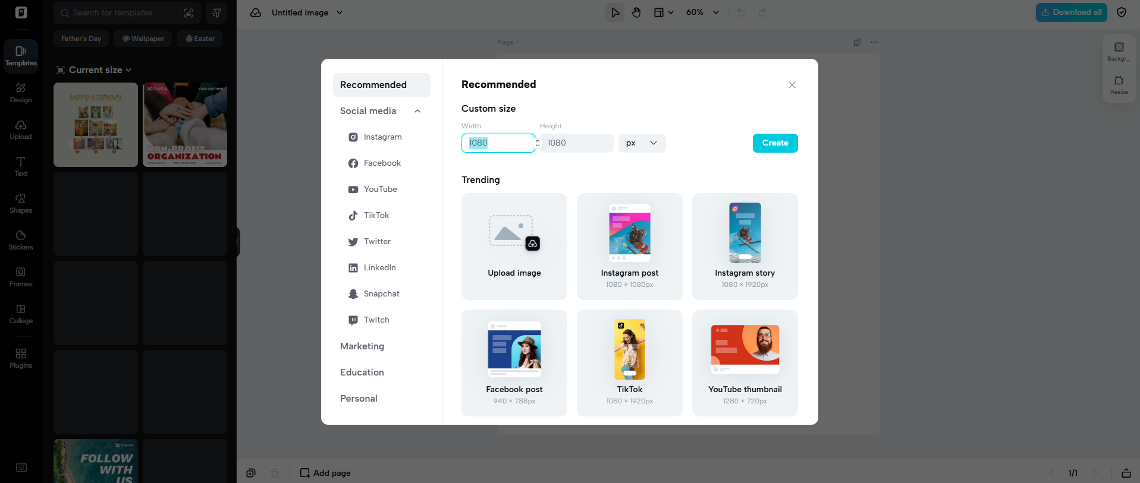
Task: Choose the Upload image card
Action: pyautogui.click(x=514, y=247)
